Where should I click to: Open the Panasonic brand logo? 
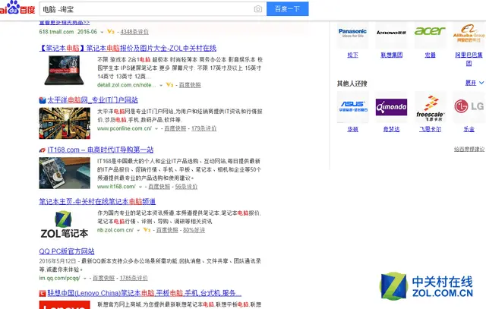coord(352,33)
